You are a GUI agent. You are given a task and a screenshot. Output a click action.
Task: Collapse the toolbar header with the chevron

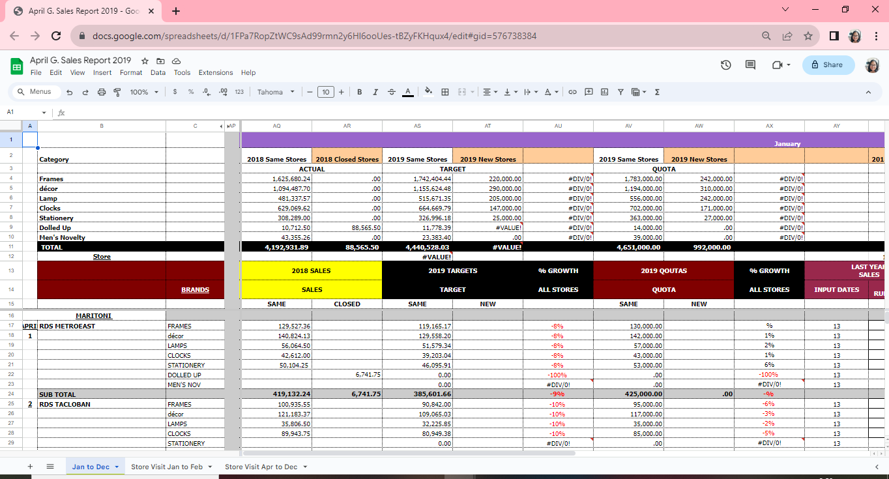point(868,93)
